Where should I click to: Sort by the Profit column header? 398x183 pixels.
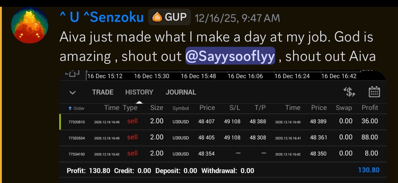(370, 108)
